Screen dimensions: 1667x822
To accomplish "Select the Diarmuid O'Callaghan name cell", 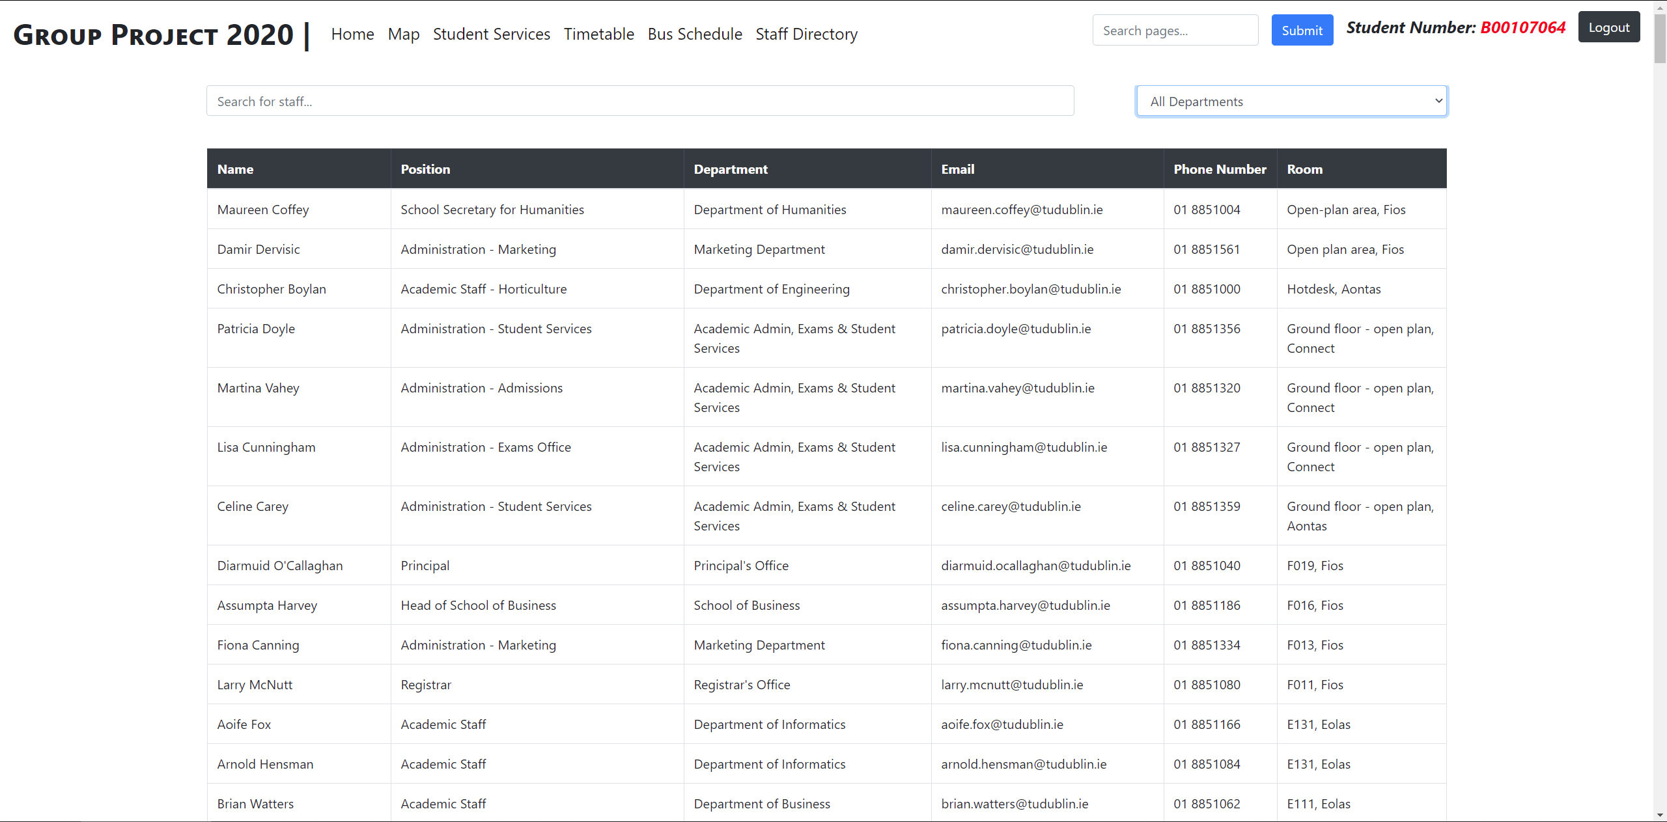I will 299,565.
